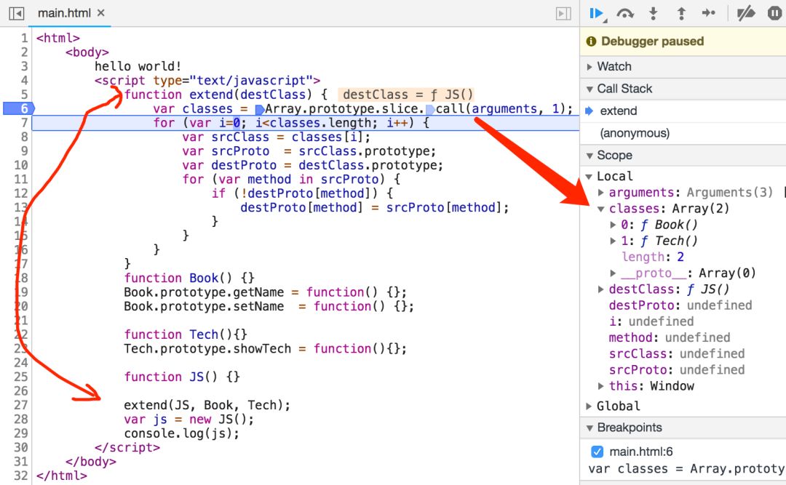786x485 pixels.
Task: Click the console.log(js) code line
Action: (181, 433)
